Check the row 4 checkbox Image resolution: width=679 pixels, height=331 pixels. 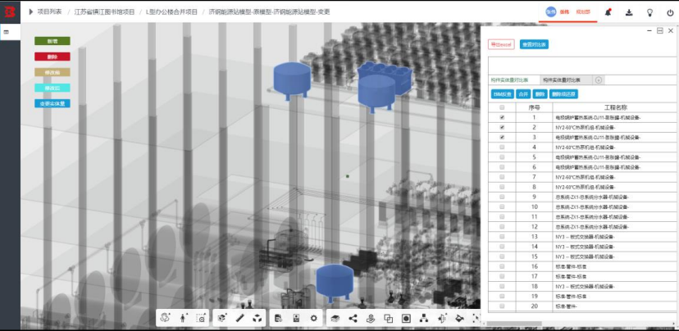(502, 147)
